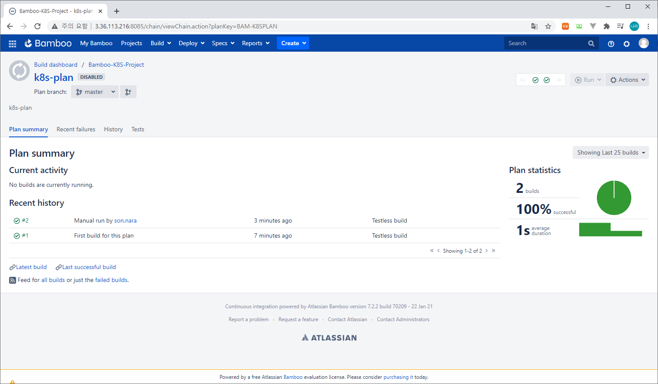Viewport: 658px width, 384px height.
Task: Open build #2 link
Action: (25, 220)
